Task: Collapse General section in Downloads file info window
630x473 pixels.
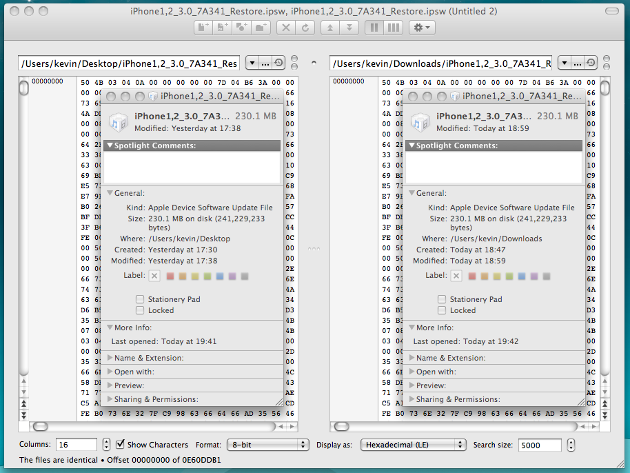Action: click(x=411, y=193)
